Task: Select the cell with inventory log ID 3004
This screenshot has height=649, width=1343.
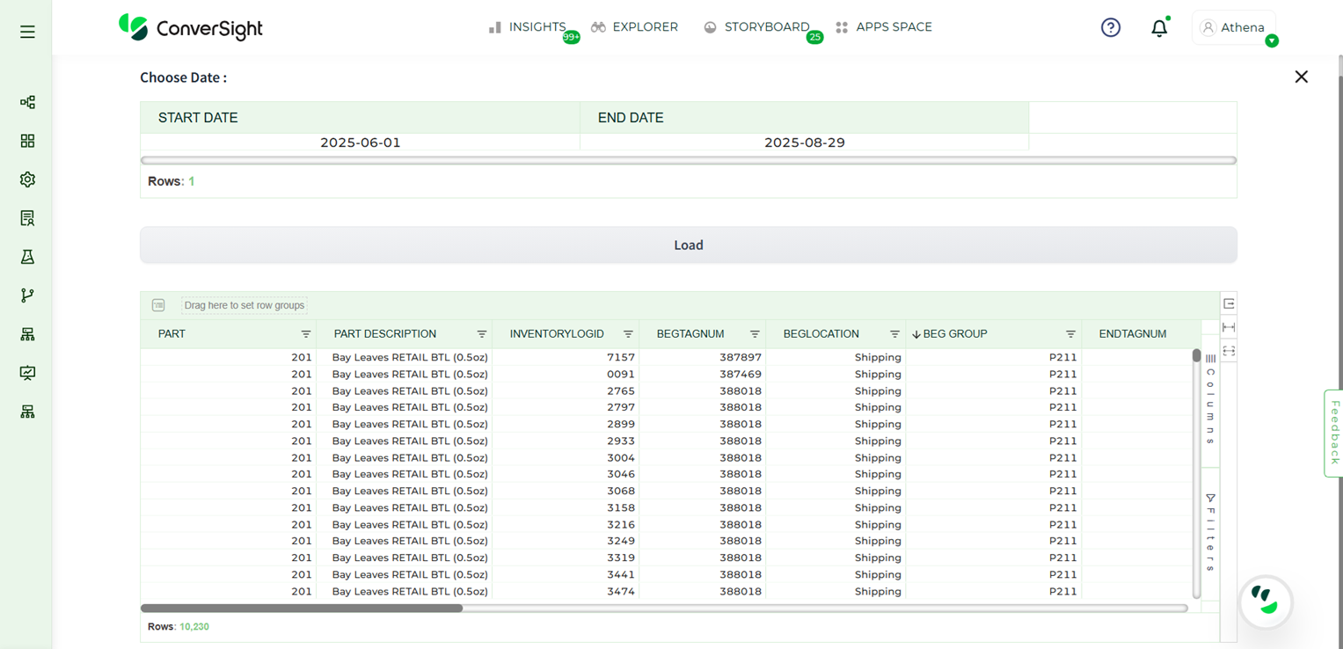Action: tap(566, 457)
